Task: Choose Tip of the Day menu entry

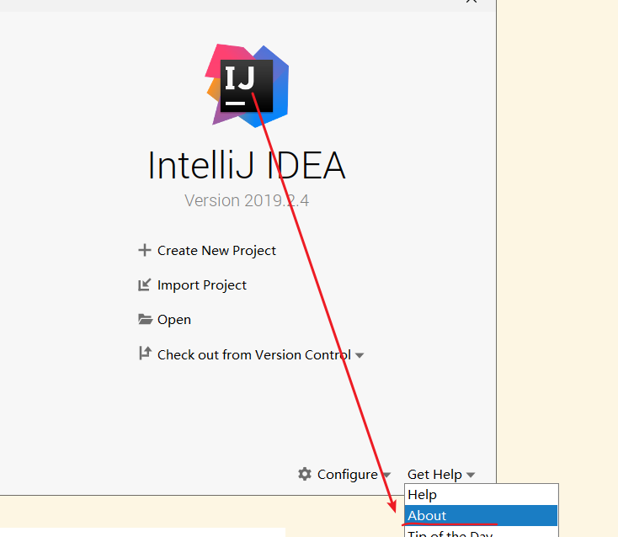Action: point(481,533)
